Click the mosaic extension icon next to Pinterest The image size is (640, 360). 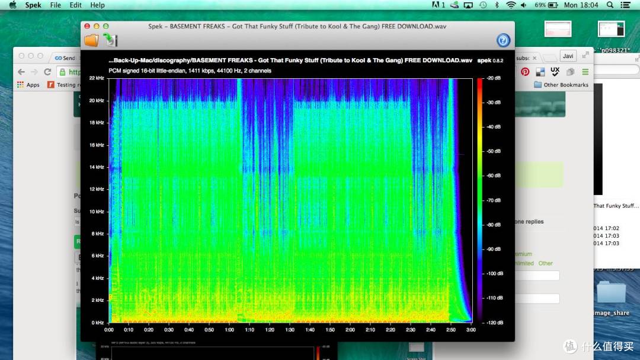point(540,72)
